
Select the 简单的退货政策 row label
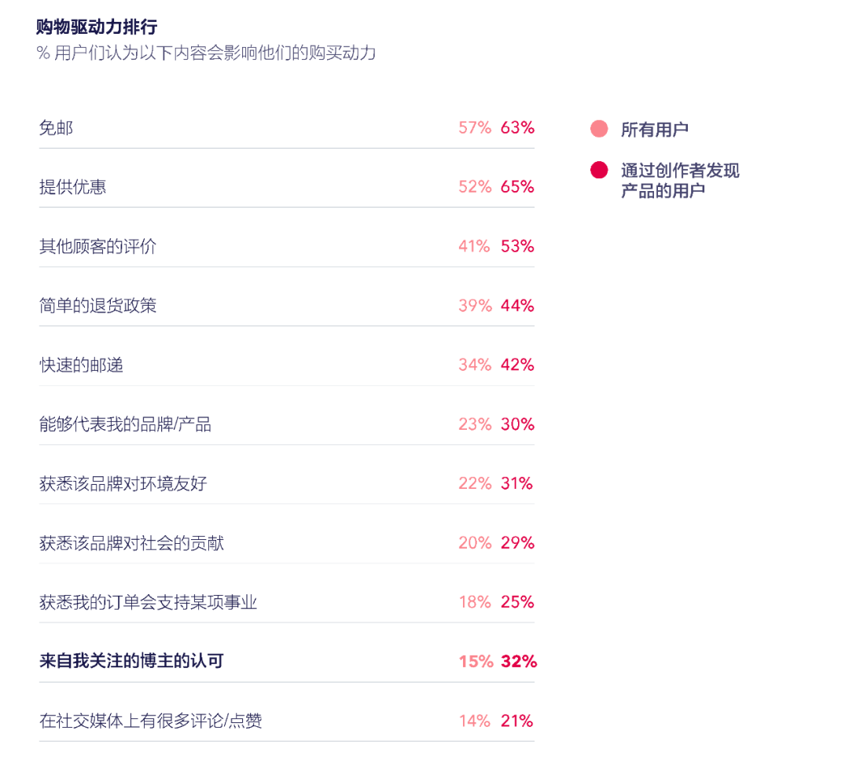tap(97, 305)
